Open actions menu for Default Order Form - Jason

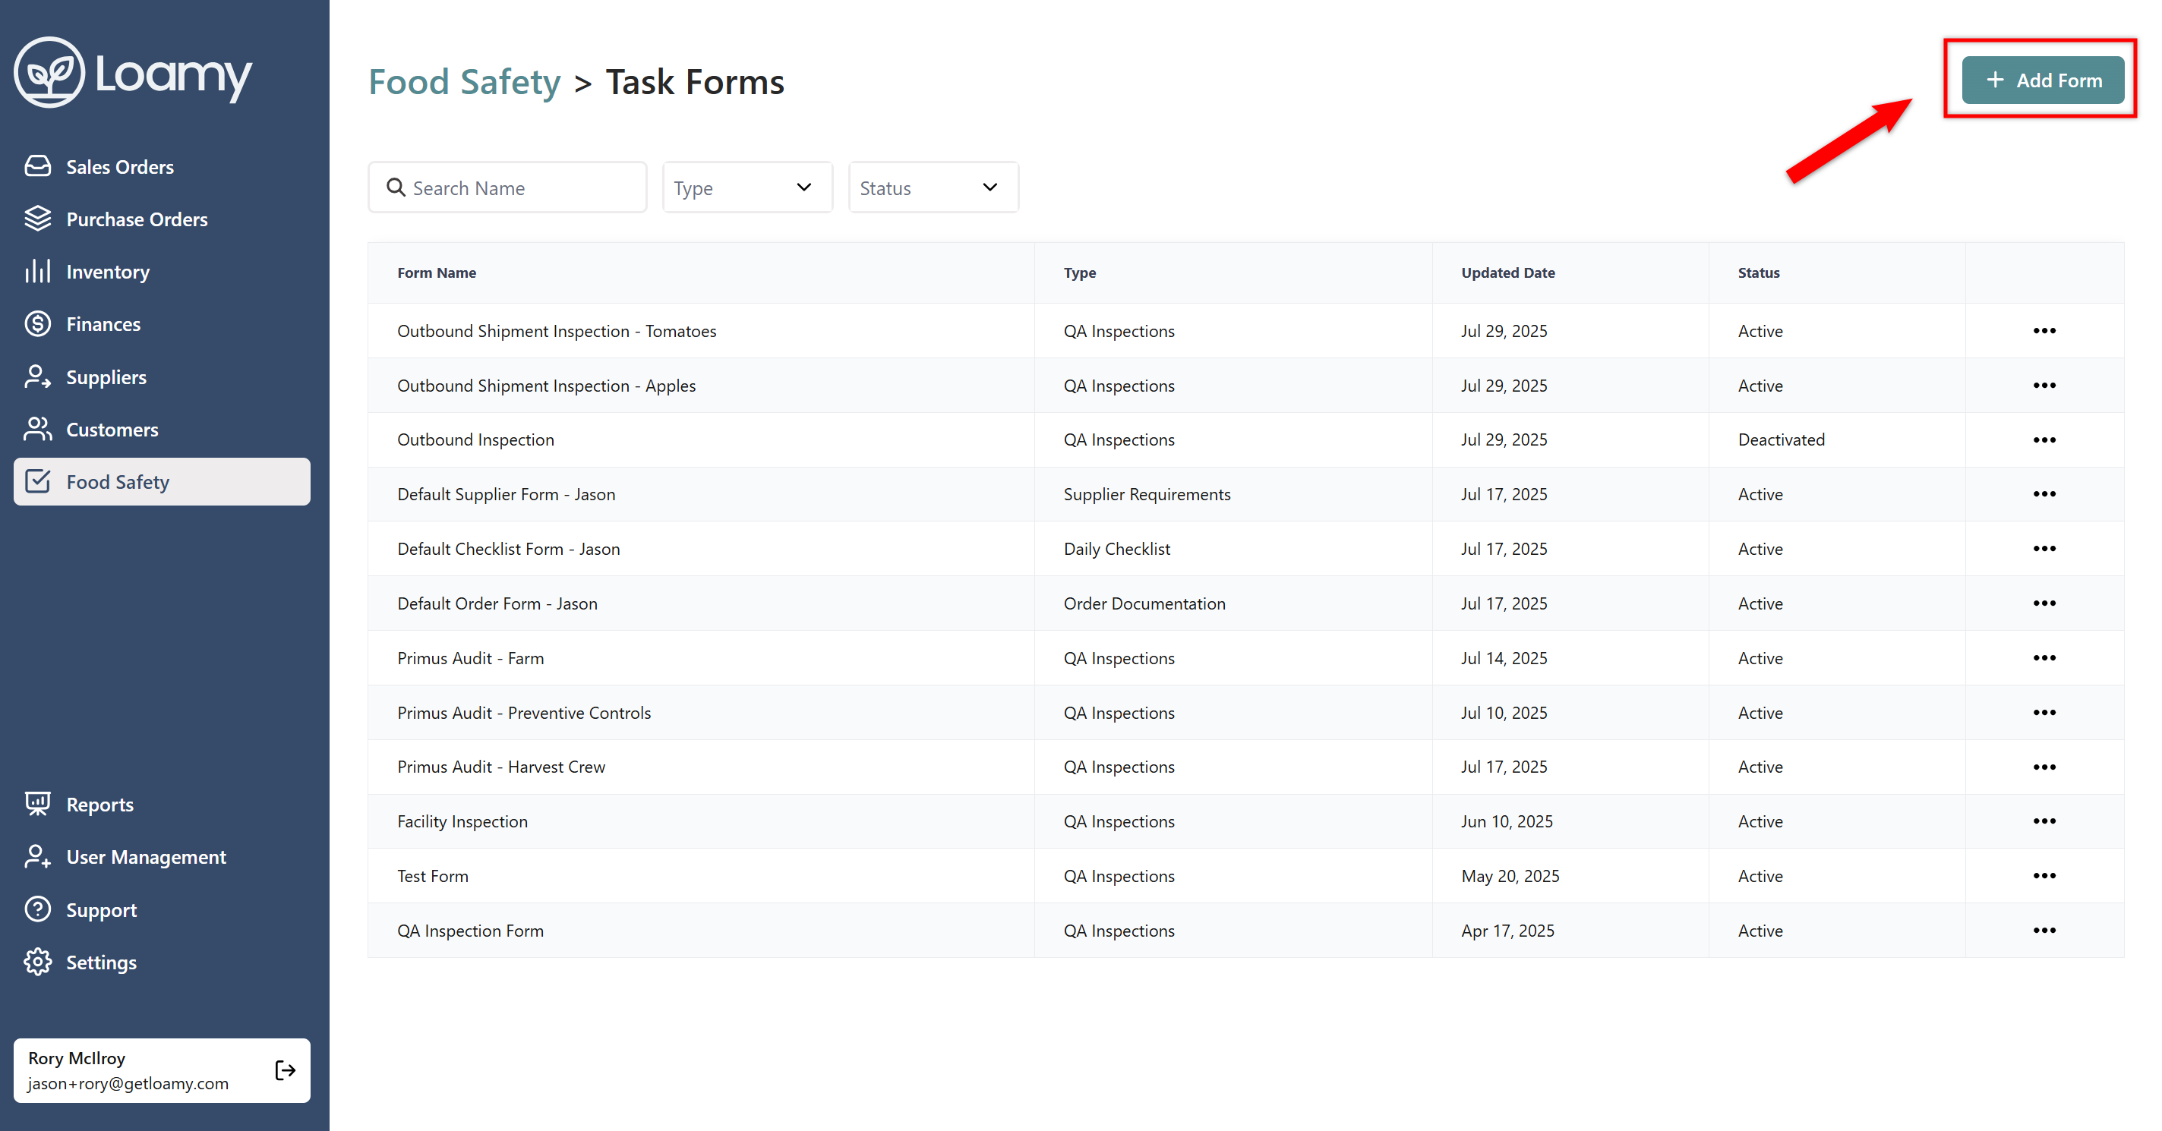2044,603
